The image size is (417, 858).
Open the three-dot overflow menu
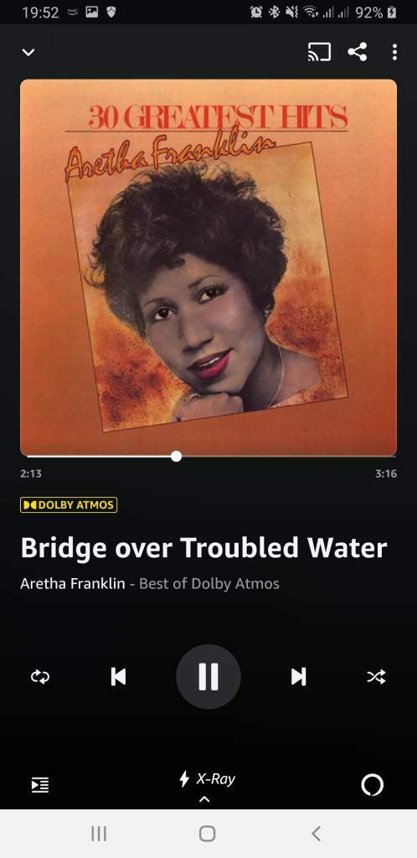click(x=394, y=52)
